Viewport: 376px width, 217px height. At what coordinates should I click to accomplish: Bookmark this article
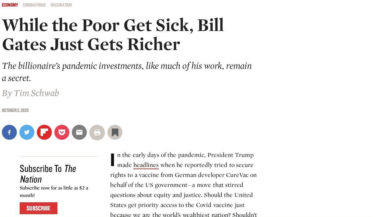coord(115,133)
